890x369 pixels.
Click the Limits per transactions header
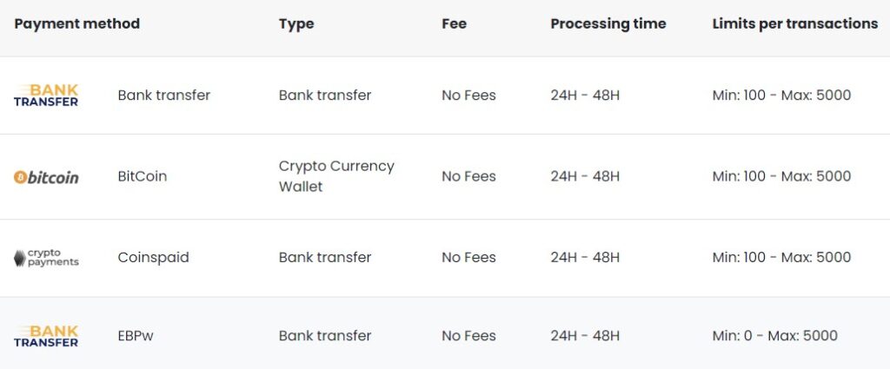(794, 23)
